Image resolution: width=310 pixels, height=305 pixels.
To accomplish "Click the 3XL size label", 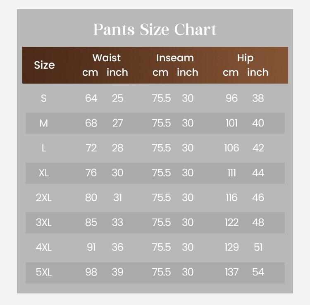I will coord(43,223).
